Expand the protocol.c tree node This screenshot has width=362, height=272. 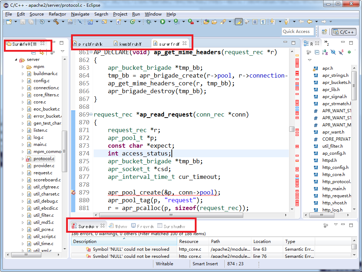pyautogui.click(x=23, y=159)
